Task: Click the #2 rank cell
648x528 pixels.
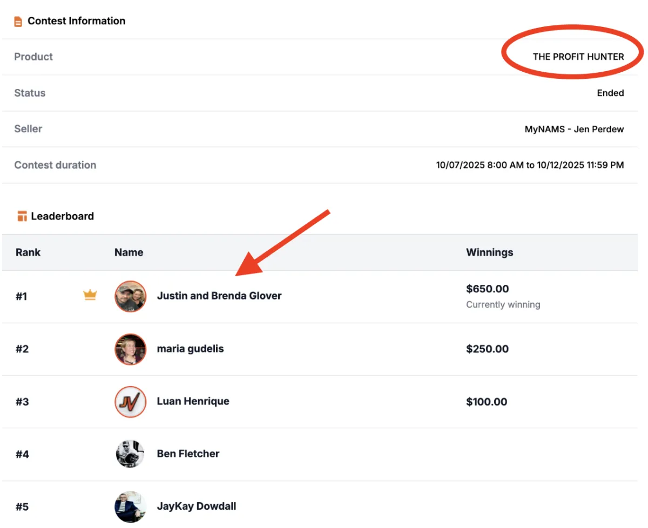Action: click(x=22, y=349)
